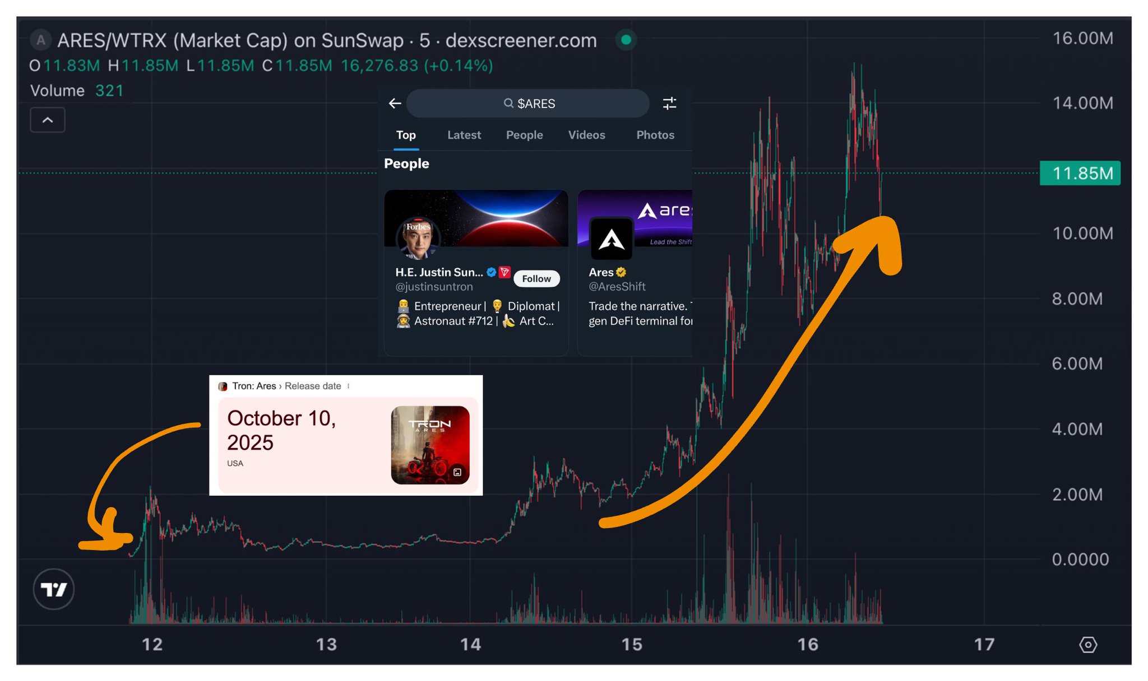Image resolution: width=1148 pixels, height=681 pixels.
Task: Select the People tab
Action: [x=524, y=135]
